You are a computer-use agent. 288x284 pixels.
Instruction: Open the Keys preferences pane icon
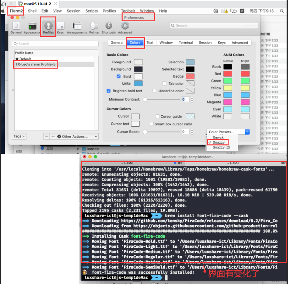pyautogui.click(x=61, y=26)
